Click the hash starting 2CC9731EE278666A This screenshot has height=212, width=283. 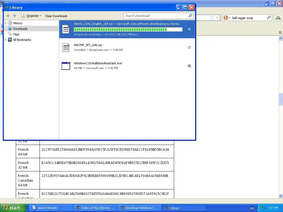click(x=105, y=149)
